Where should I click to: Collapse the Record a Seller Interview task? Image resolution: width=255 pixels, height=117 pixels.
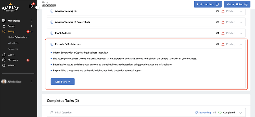(x=240, y=44)
